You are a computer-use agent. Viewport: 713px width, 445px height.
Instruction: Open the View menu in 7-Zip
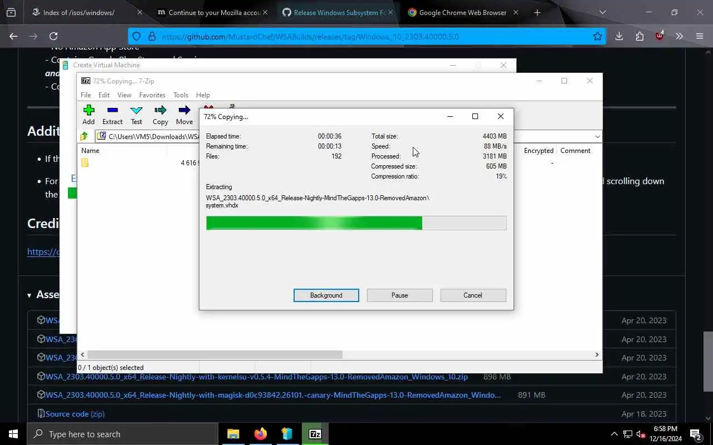[124, 95]
